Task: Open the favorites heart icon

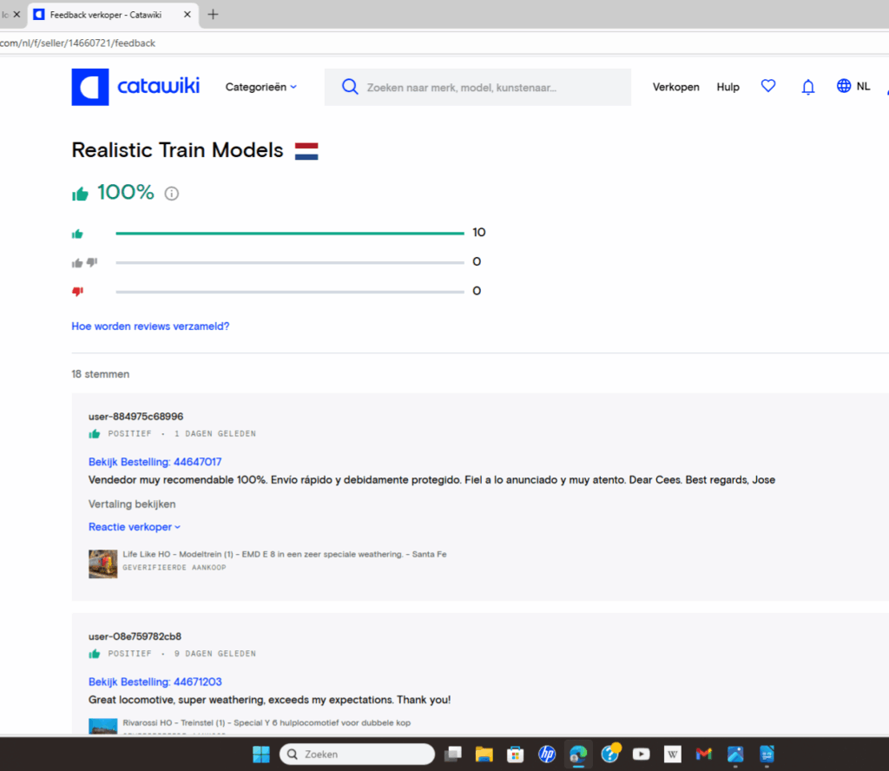Action: (767, 86)
